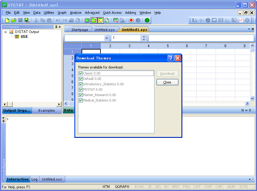
Task: Switch to the Startpage tab
Action: tap(80, 30)
